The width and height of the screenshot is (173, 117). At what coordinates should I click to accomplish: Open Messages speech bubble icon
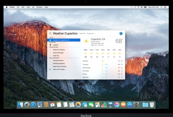pos(85,105)
